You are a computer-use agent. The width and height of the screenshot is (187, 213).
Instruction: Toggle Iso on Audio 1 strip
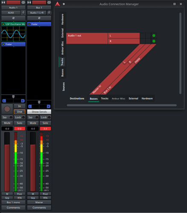click(7, 118)
